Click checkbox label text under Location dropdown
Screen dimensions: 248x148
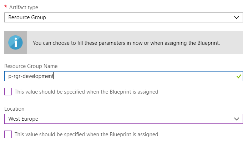tap(86, 134)
